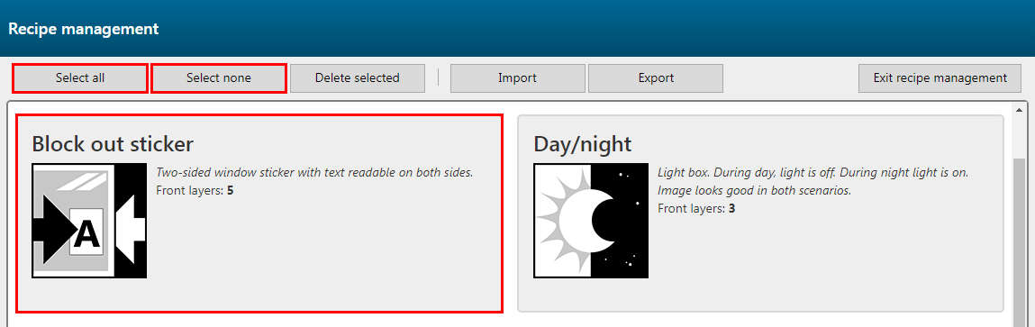Click the vertical scrollbar thumb
The image size is (1035, 327).
1019,241
